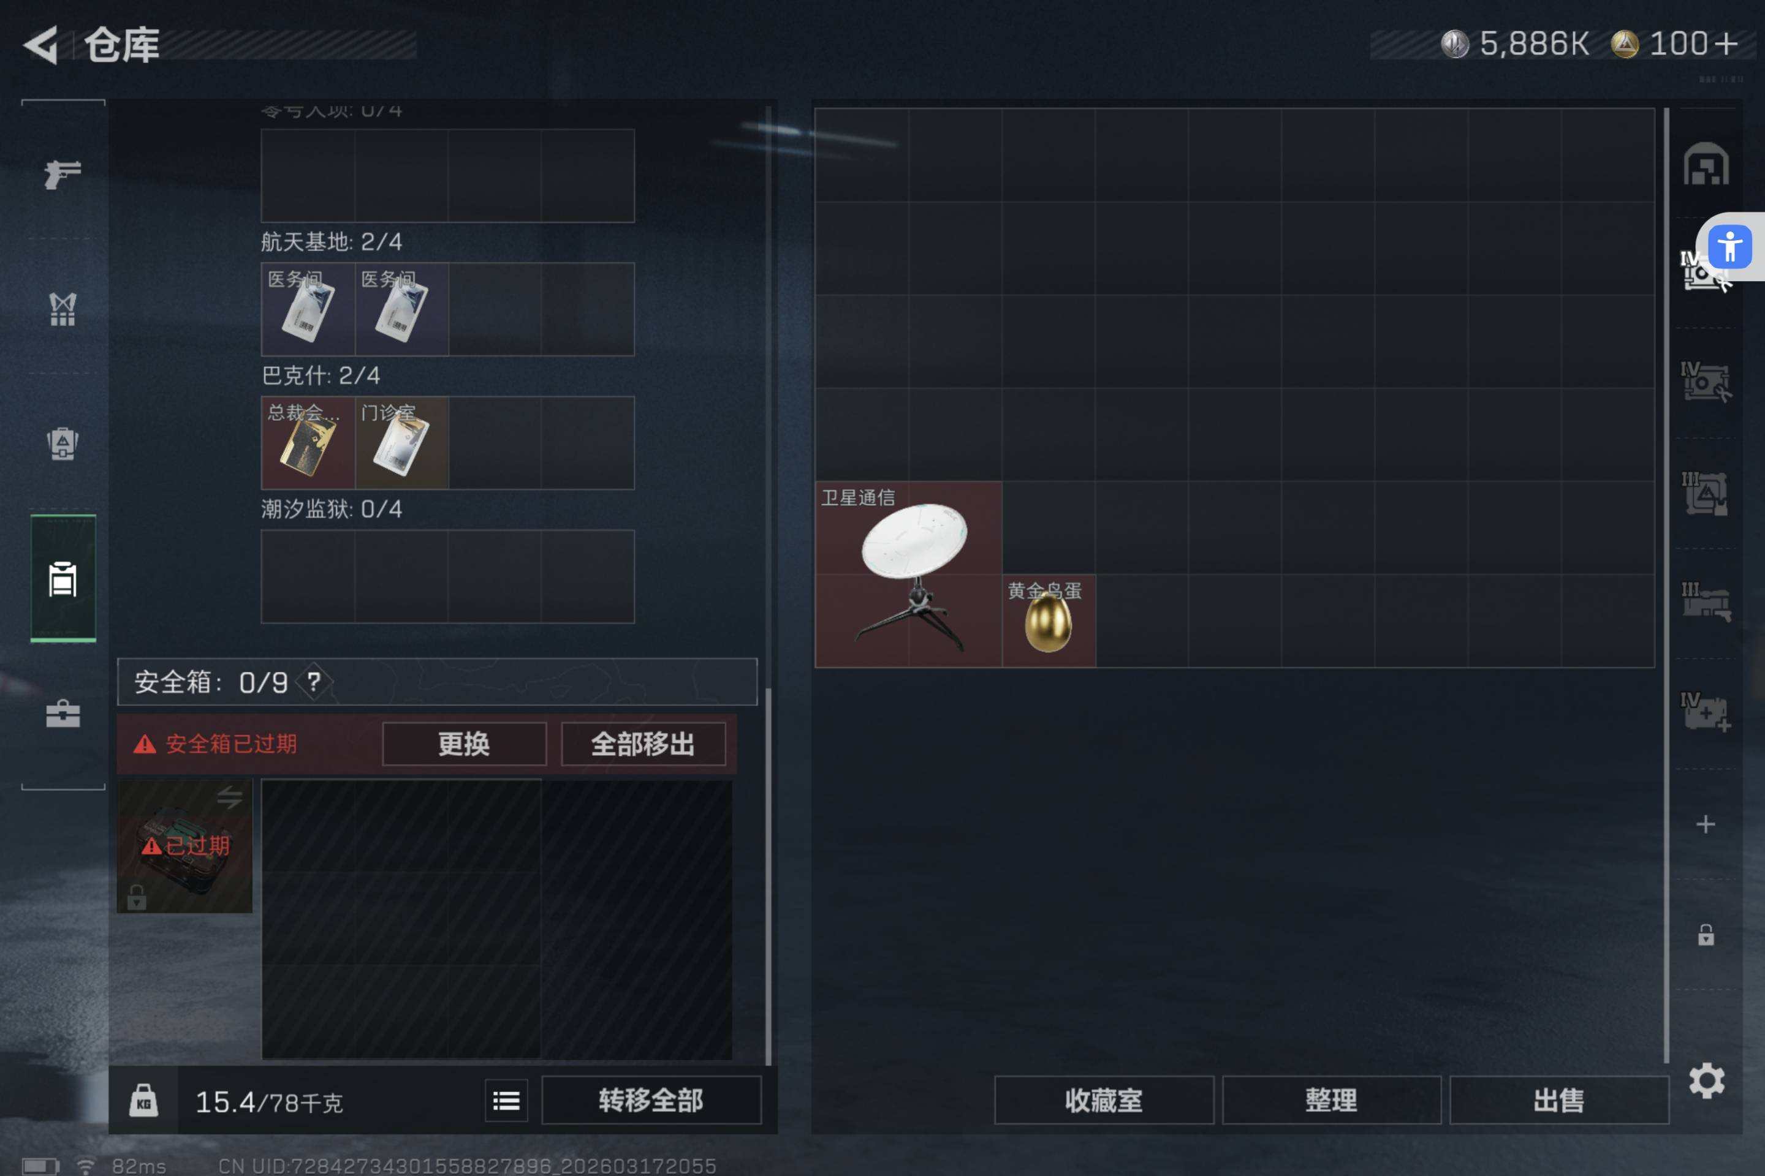Select the backpack category in sidebar
This screenshot has height=1176, width=1765.
[63, 443]
